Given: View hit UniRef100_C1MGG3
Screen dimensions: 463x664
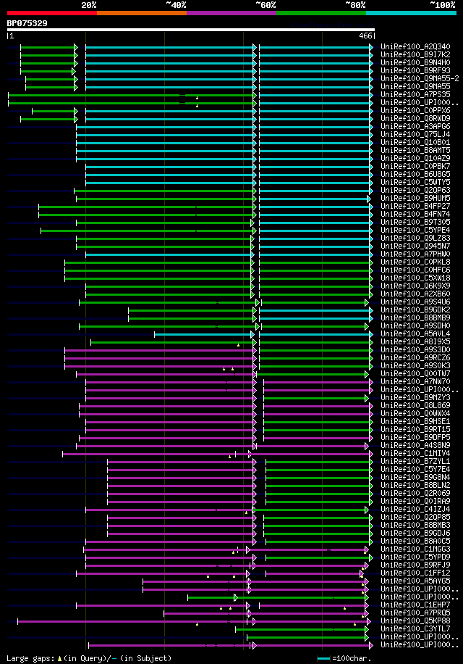Looking at the screenshot, I should point(415,549).
